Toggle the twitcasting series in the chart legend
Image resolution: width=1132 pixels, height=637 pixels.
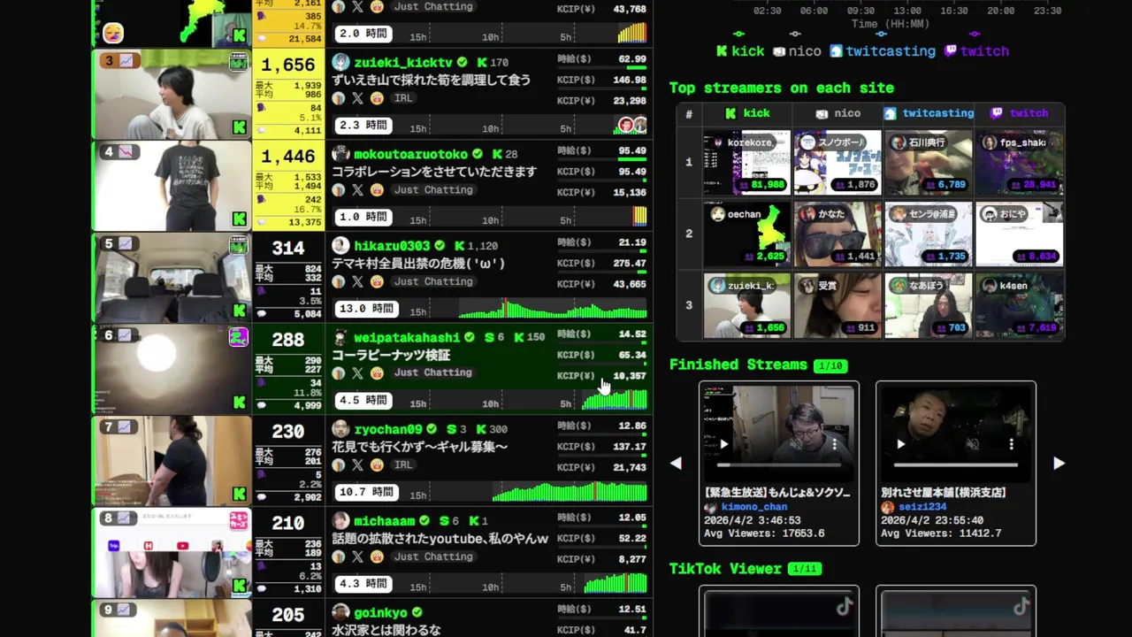(x=883, y=51)
